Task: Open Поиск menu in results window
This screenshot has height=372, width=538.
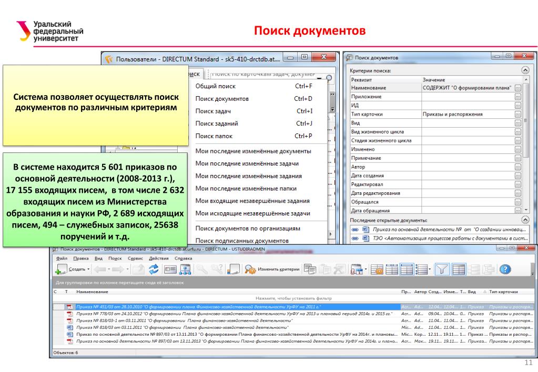Action: (x=115, y=259)
